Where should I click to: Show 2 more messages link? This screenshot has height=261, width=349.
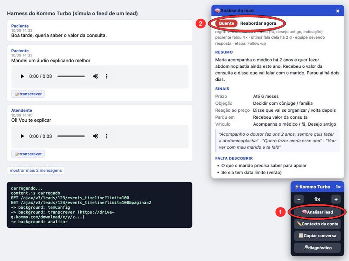pyautogui.click(x=36, y=171)
